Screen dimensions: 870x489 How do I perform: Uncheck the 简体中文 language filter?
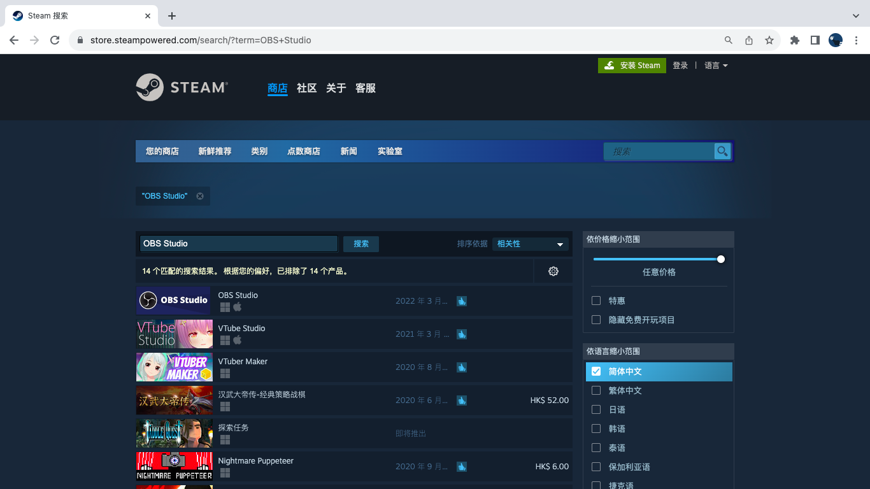coord(596,371)
